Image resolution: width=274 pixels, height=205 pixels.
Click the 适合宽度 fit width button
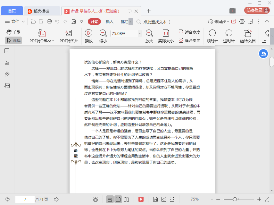click(x=189, y=32)
